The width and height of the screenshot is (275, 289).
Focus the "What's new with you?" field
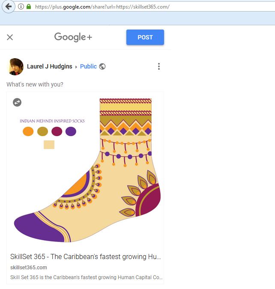[x=35, y=84]
